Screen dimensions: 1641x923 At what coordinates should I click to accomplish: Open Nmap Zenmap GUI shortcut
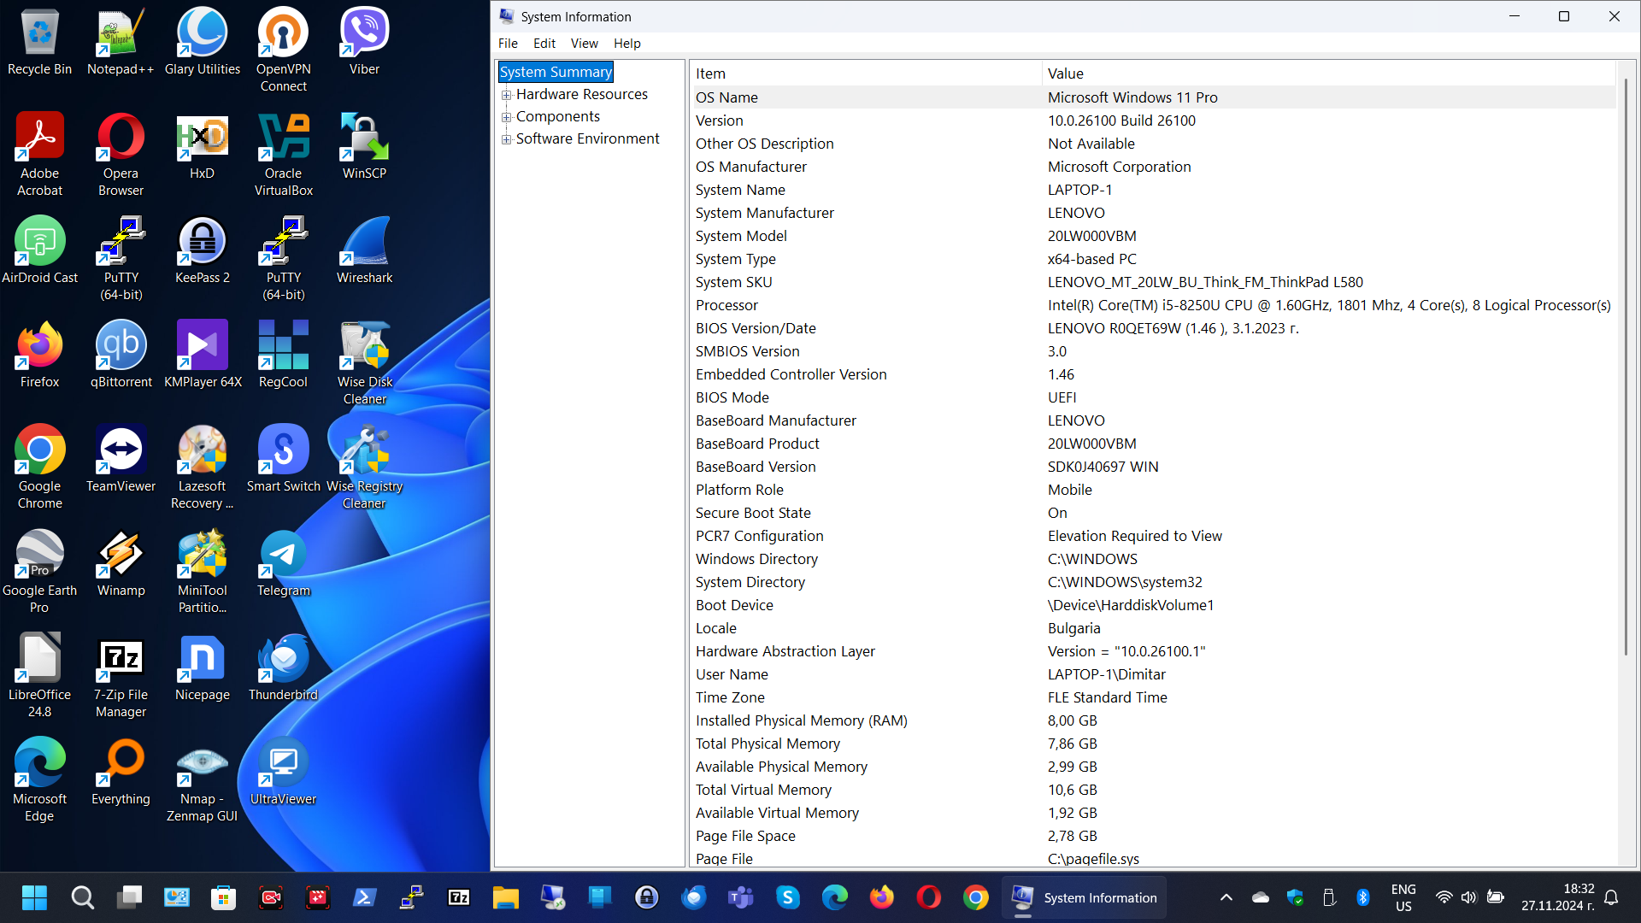click(x=202, y=781)
